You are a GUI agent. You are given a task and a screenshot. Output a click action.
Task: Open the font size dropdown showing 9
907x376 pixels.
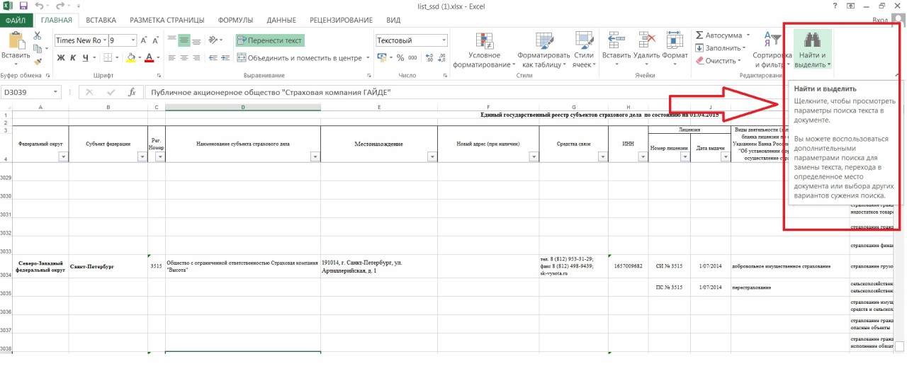(x=133, y=40)
